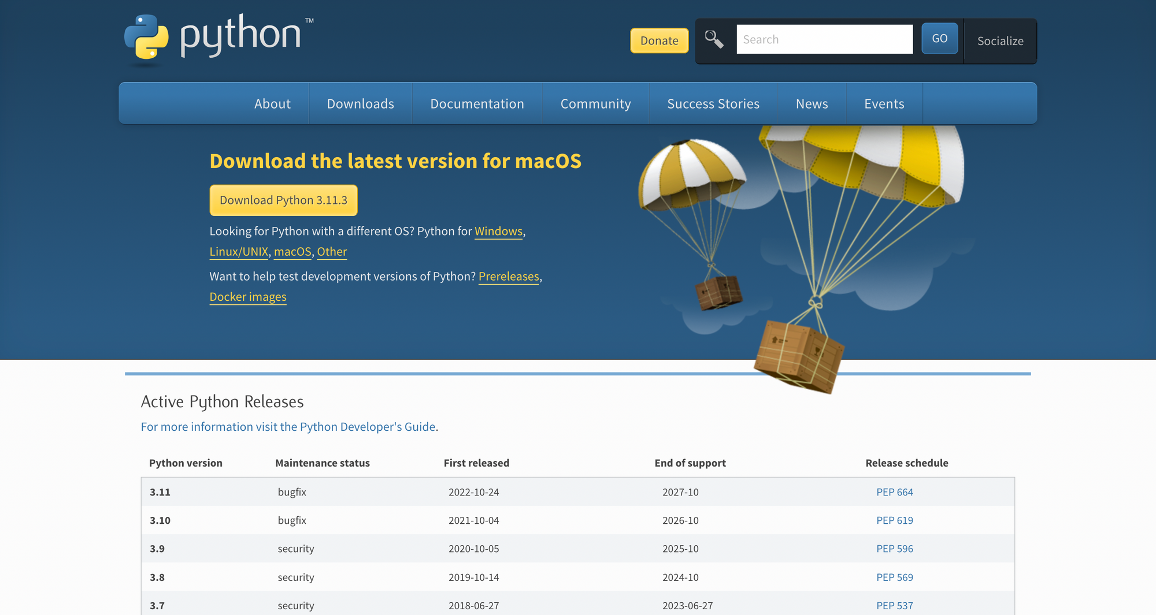Open PEP 664 release schedule link
This screenshot has width=1156, height=615.
[x=894, y=492]
